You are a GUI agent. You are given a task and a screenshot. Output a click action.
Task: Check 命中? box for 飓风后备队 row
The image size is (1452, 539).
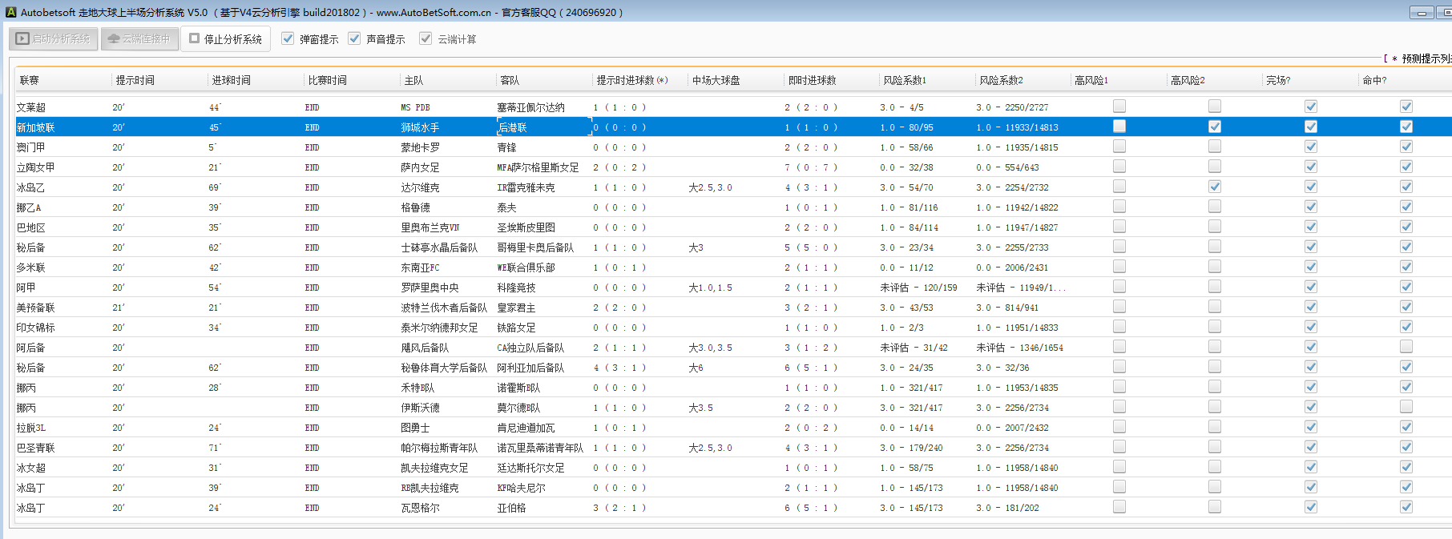(1406, 347)
